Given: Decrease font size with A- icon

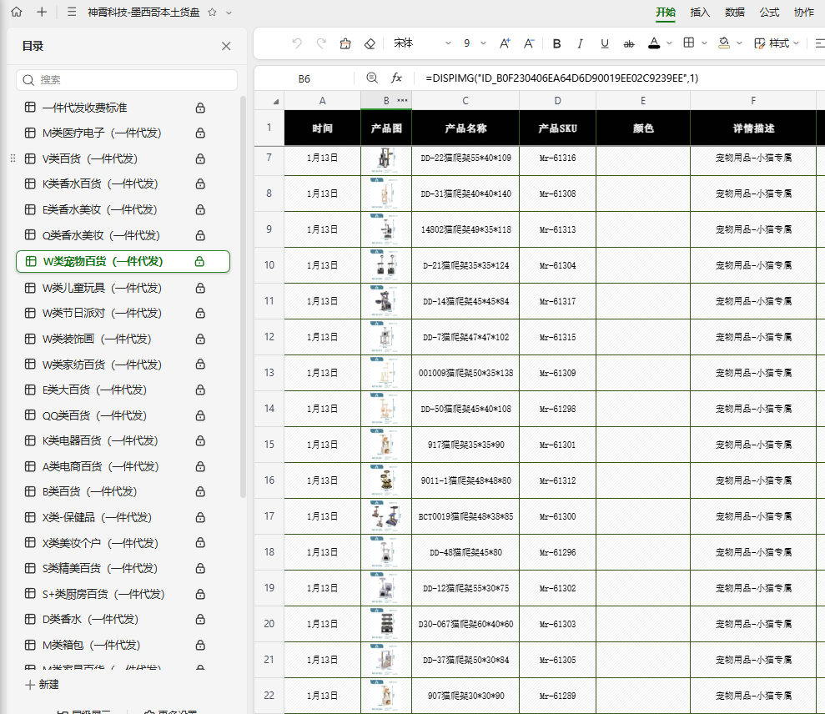Looking at the screenshot, I should coord(529,43).
